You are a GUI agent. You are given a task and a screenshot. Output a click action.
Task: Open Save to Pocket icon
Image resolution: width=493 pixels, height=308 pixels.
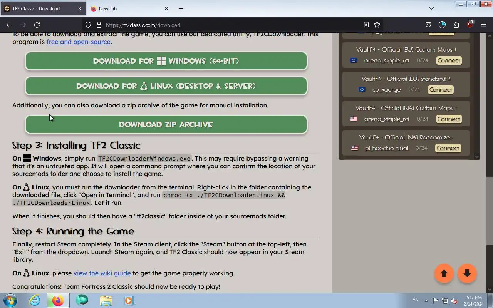(428, 25)
